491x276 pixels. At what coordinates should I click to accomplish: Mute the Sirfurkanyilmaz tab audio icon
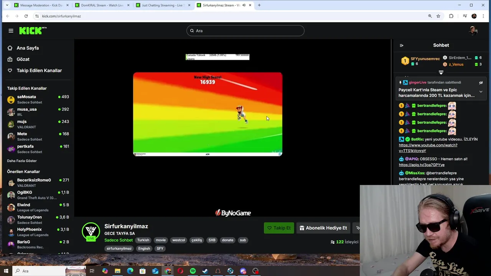coord(244,5)
